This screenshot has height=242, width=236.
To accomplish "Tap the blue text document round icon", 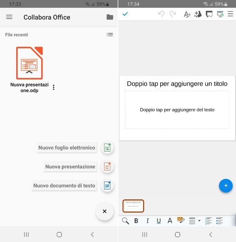I will [107, 185].
